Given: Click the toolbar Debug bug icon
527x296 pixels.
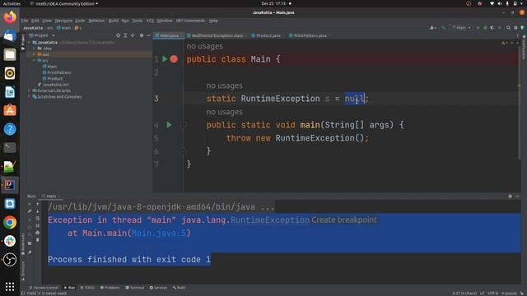Looking at the screenshot, I should pos(485,28).
